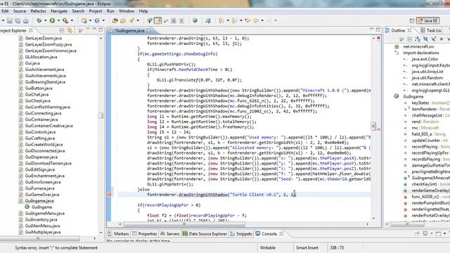
Task: Click the Save All toolbar icon
Action: [18, 20]
